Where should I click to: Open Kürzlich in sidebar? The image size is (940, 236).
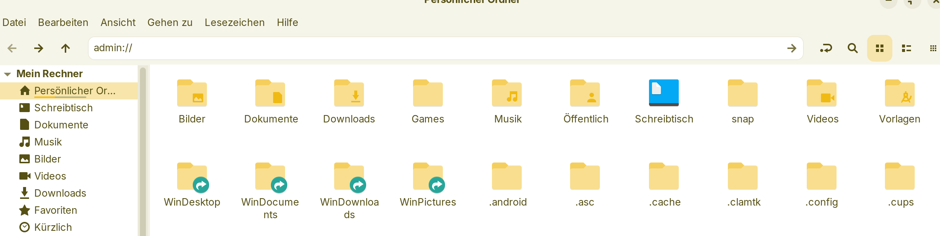pos(69,227)
